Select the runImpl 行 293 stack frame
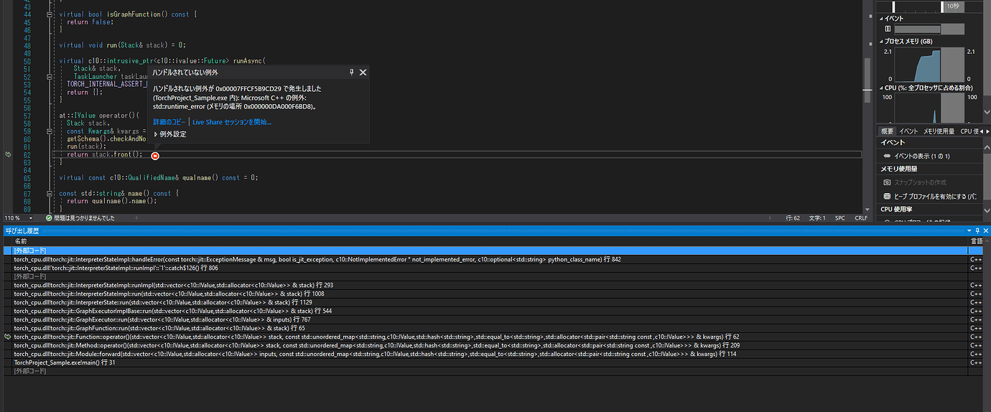This screenshot has width=991, height=412. click(493, 285)
